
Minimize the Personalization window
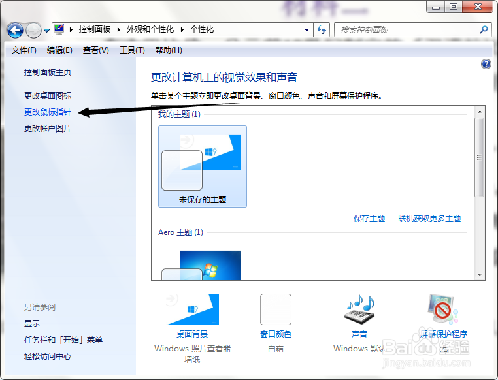436,7
